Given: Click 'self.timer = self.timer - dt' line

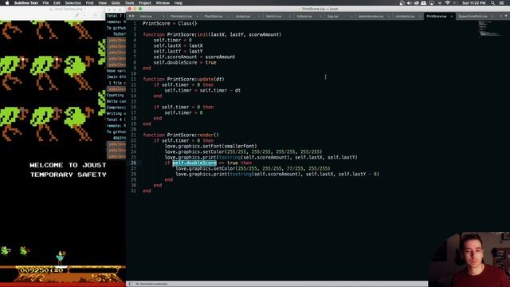Looking at the screenshot, I should coord(202,90).
